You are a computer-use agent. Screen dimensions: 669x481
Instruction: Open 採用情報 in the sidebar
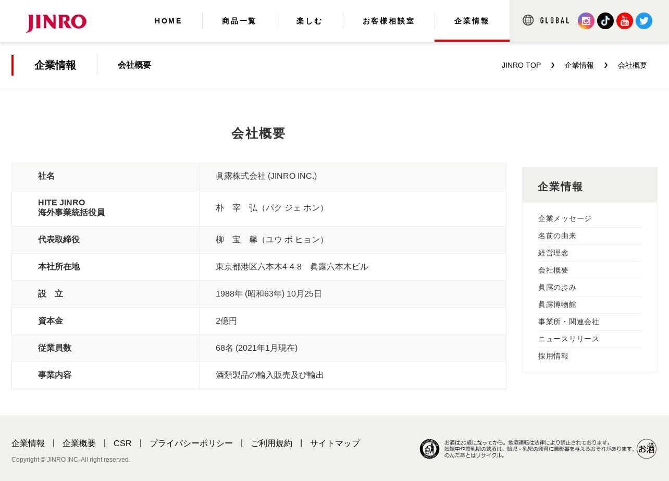553,356
